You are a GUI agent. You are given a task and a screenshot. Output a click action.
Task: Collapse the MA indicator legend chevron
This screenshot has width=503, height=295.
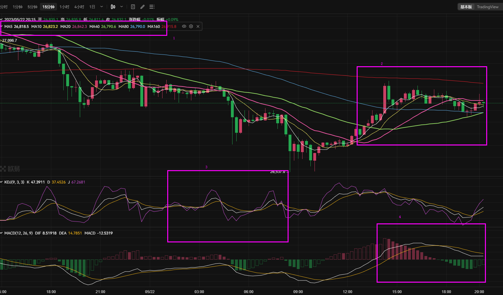[x=2, y=26]
